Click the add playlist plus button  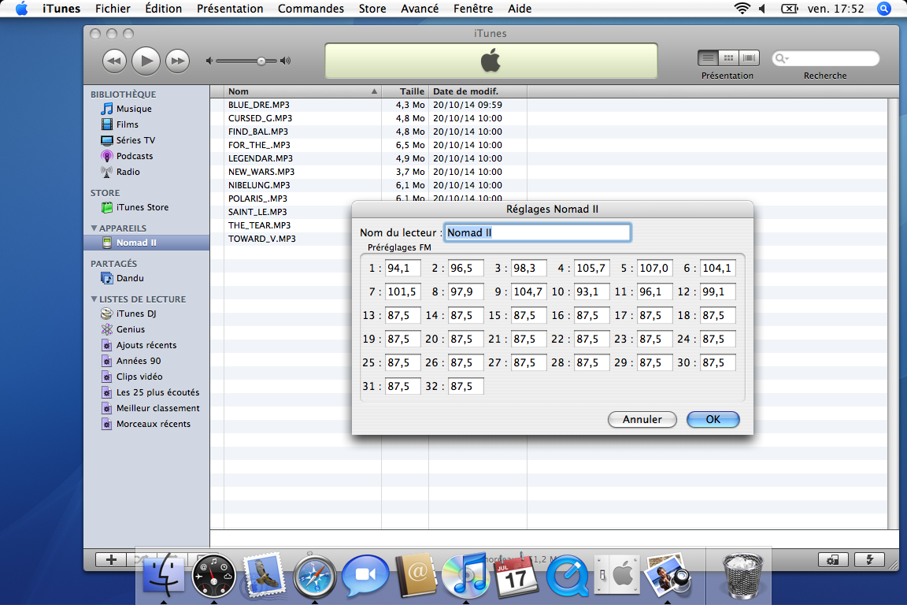pyautogui.click(x=111, y=559)
